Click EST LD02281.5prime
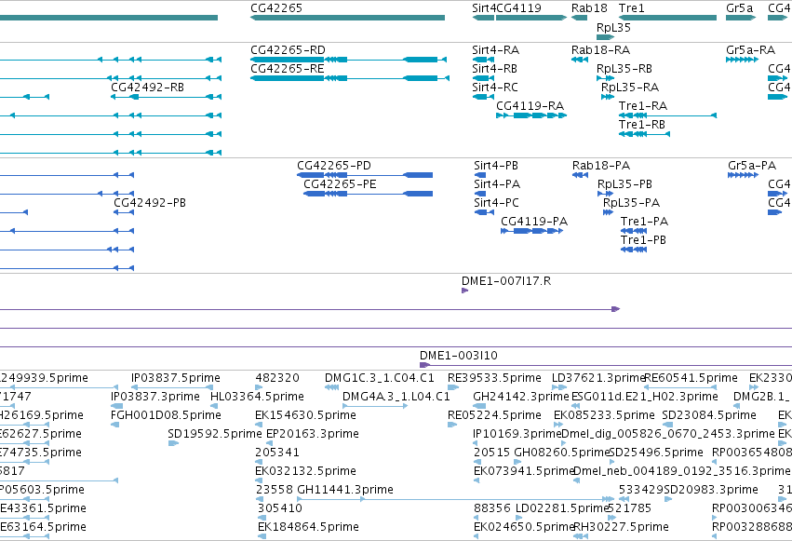This screenshot has width=792, height=541. click(x=518, y=518)
